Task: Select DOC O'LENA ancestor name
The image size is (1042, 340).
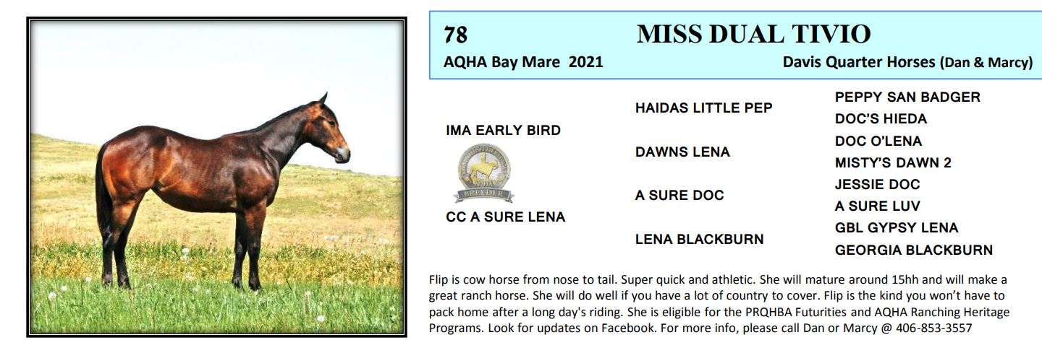Action: (x=878, y=141)
